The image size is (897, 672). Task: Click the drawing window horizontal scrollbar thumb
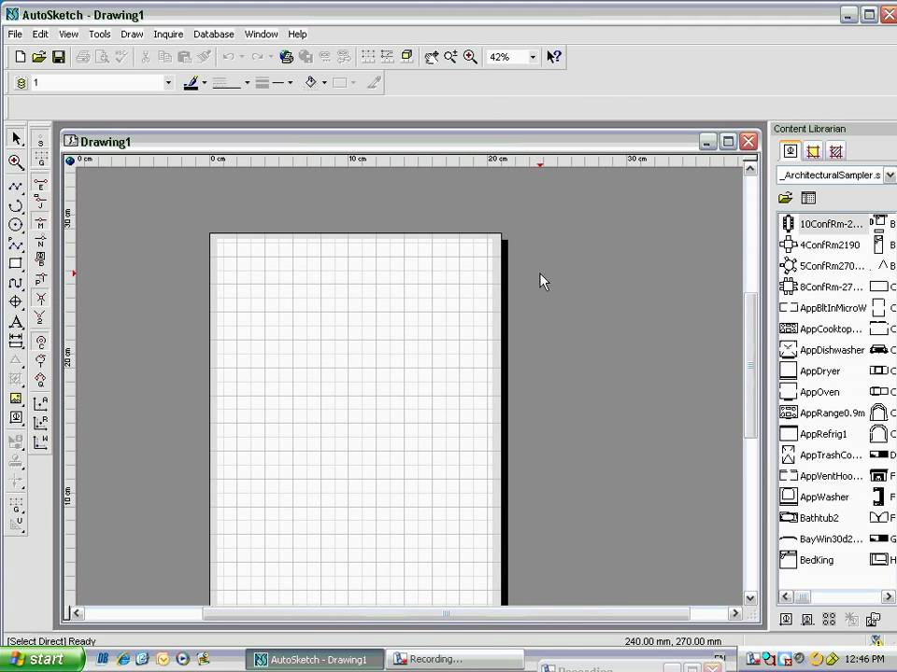(x=447, y=614)
